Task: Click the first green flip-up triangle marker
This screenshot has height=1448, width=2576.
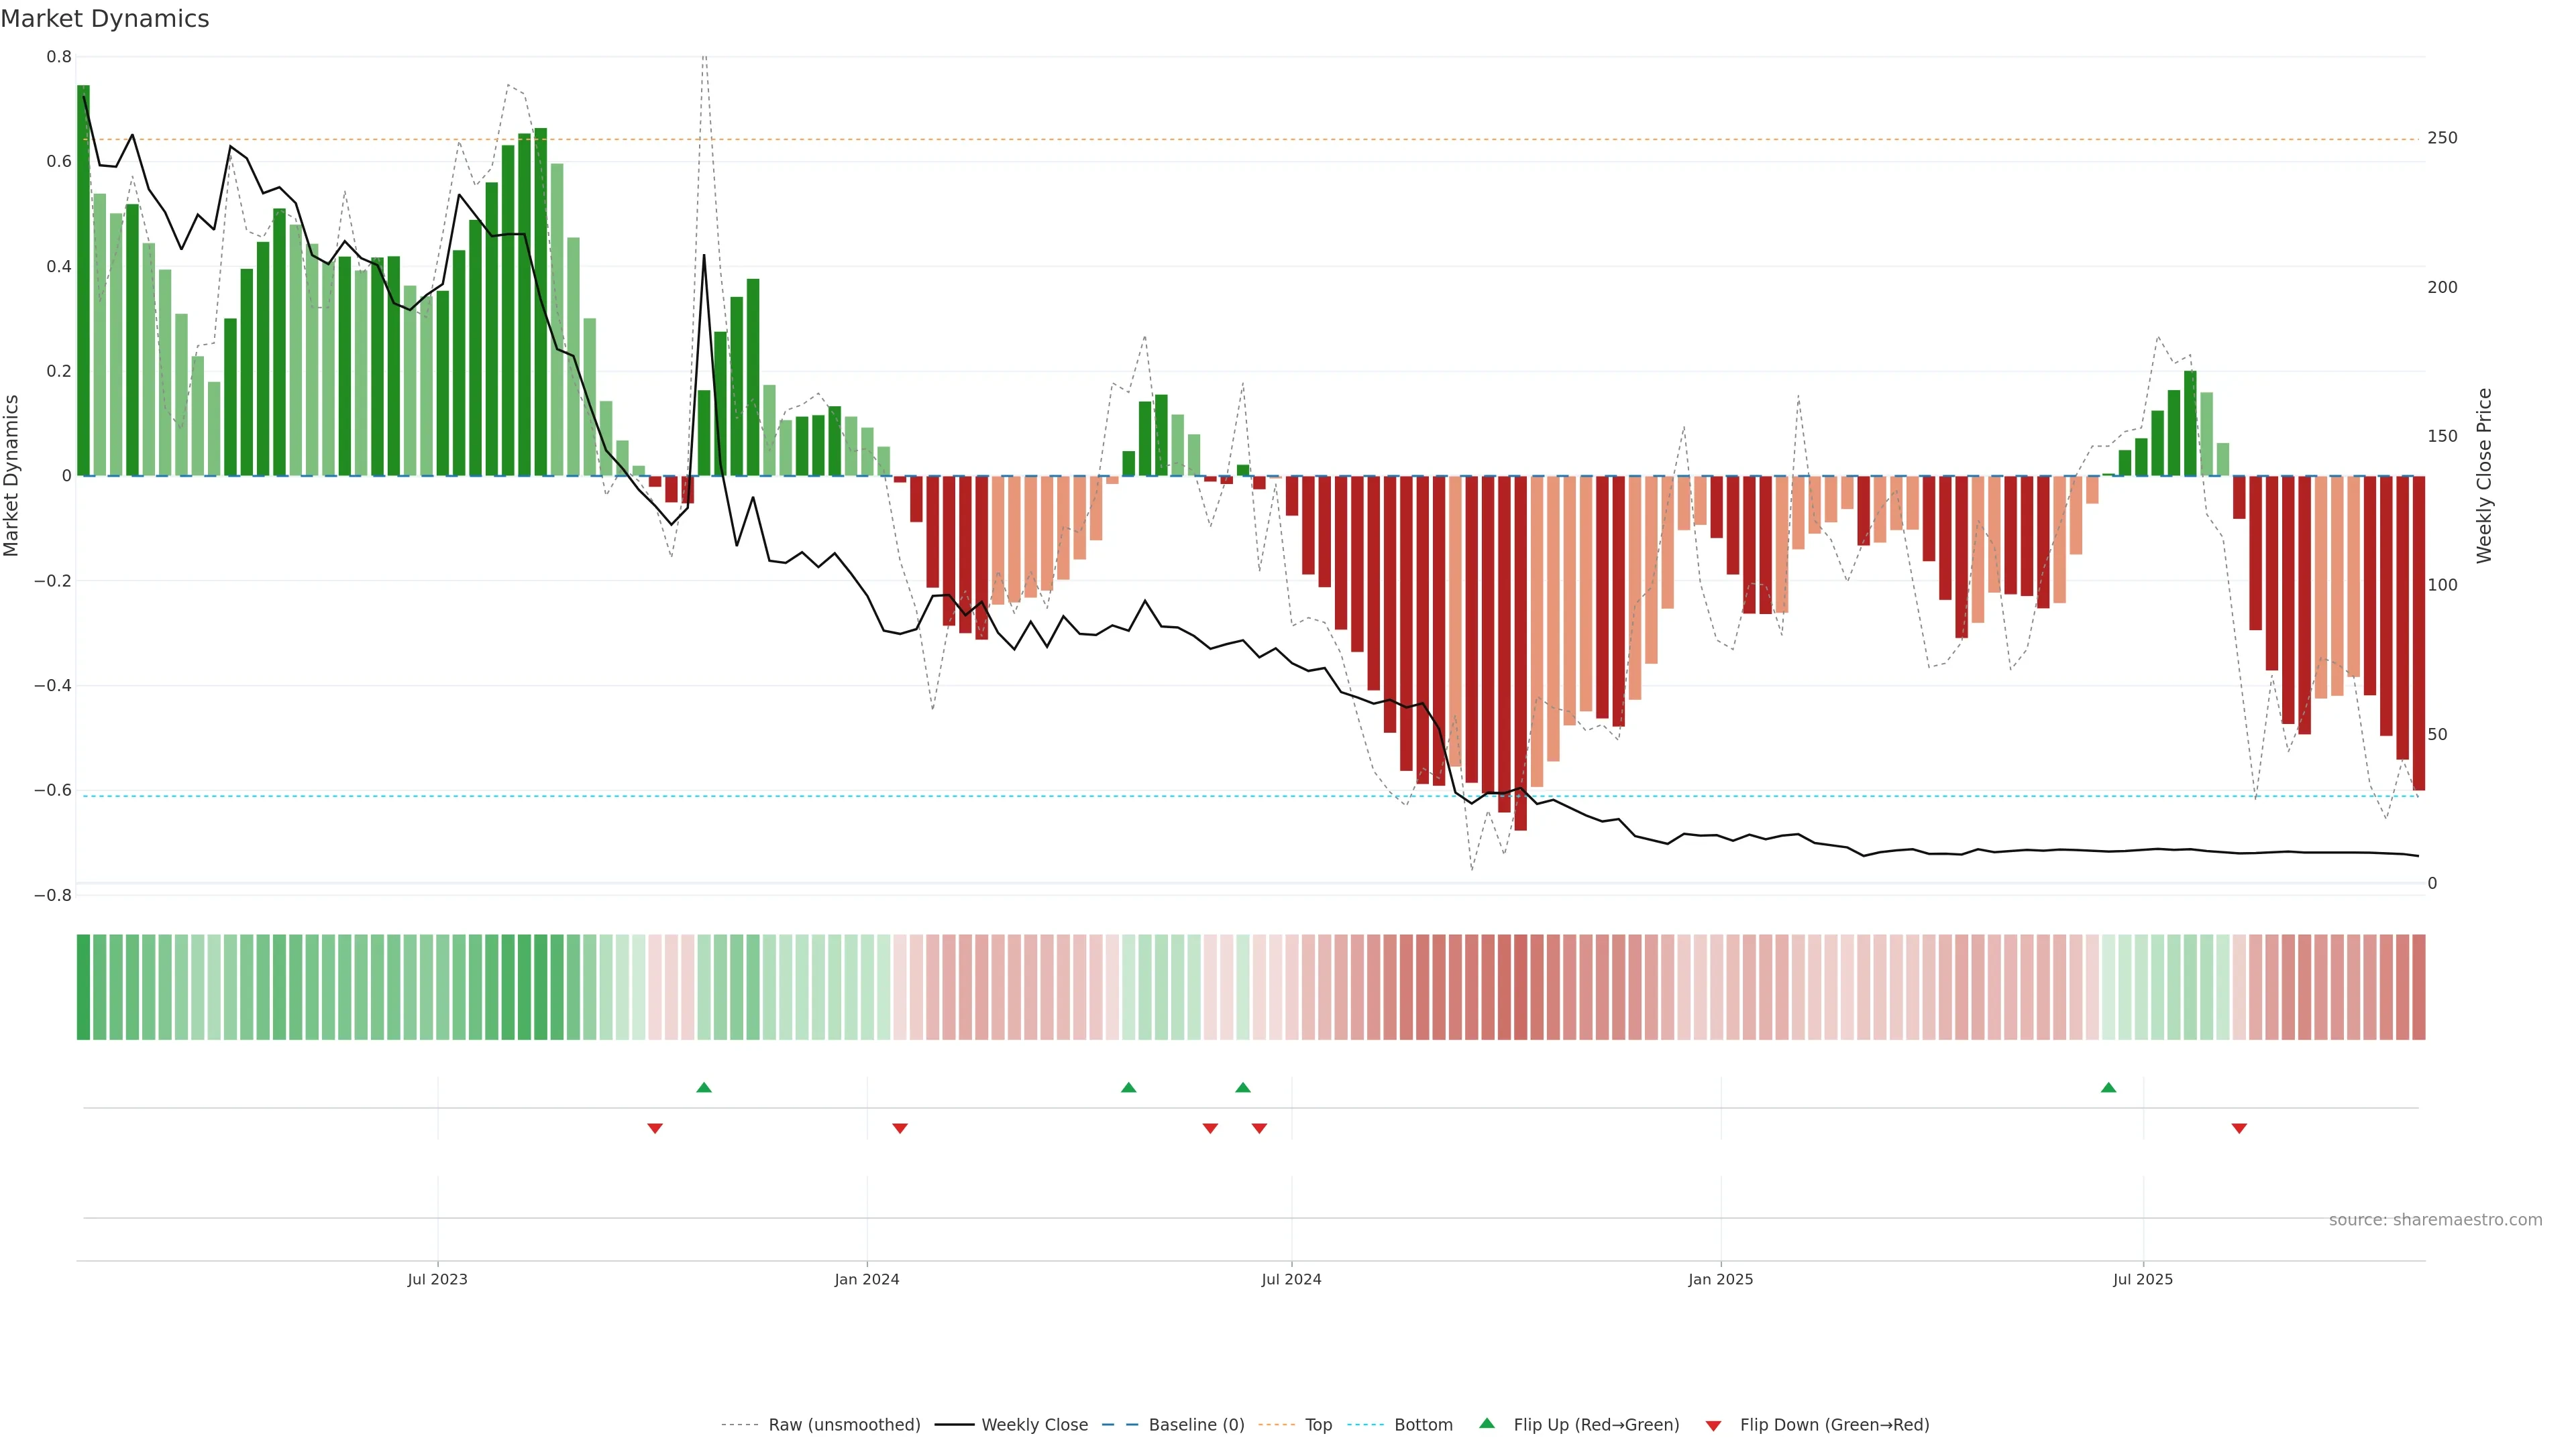Action: 704,1087
